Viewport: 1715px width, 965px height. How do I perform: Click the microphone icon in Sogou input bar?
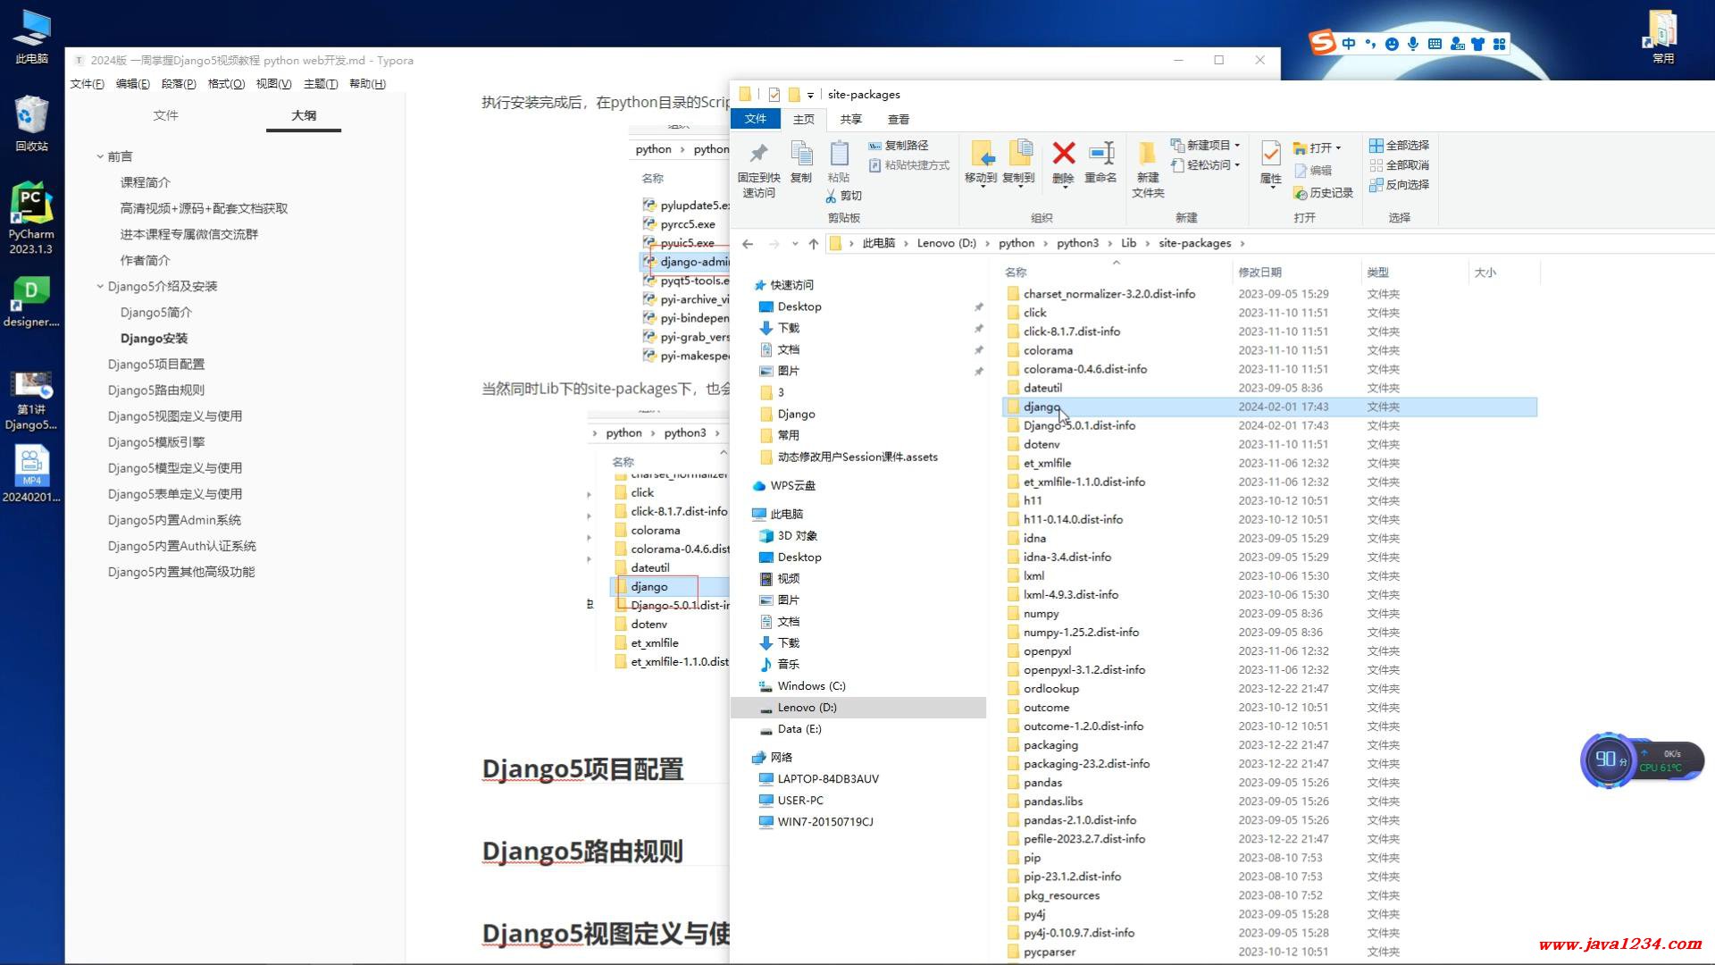1413,44
